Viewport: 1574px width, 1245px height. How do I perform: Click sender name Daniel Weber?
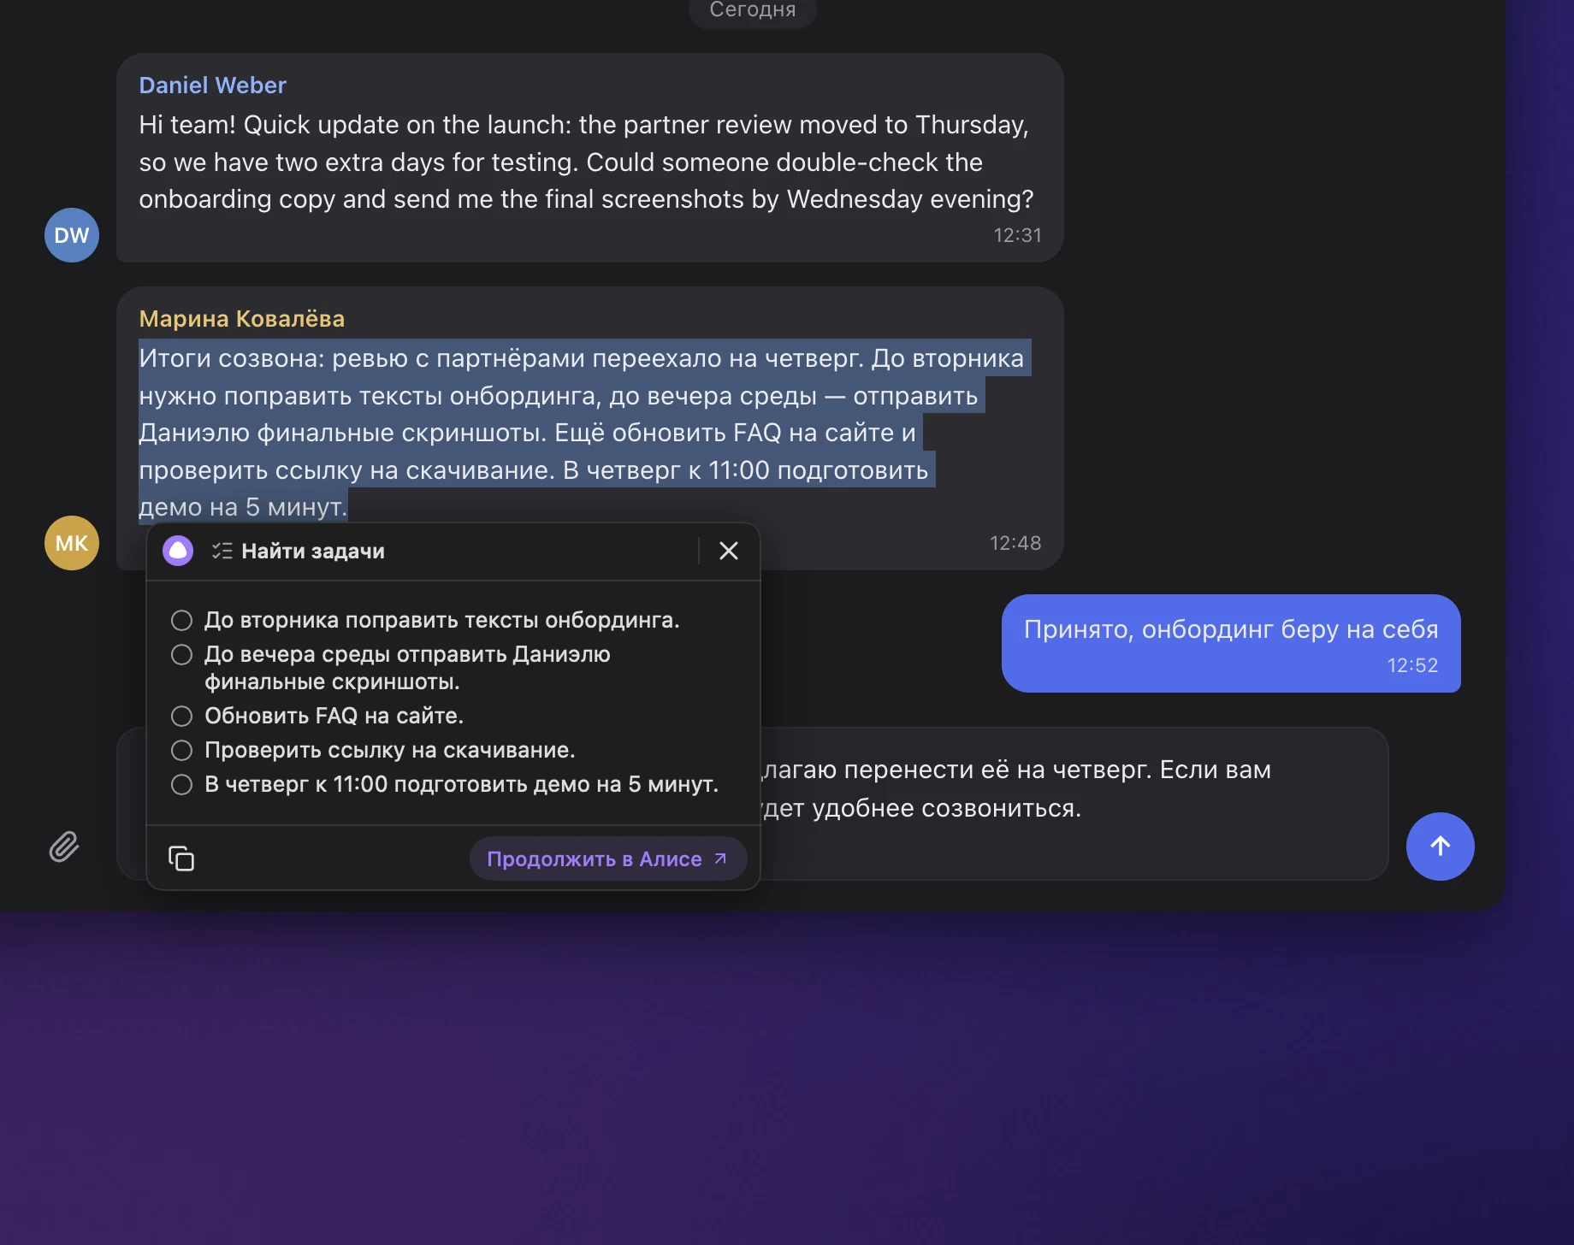(212, 86)
